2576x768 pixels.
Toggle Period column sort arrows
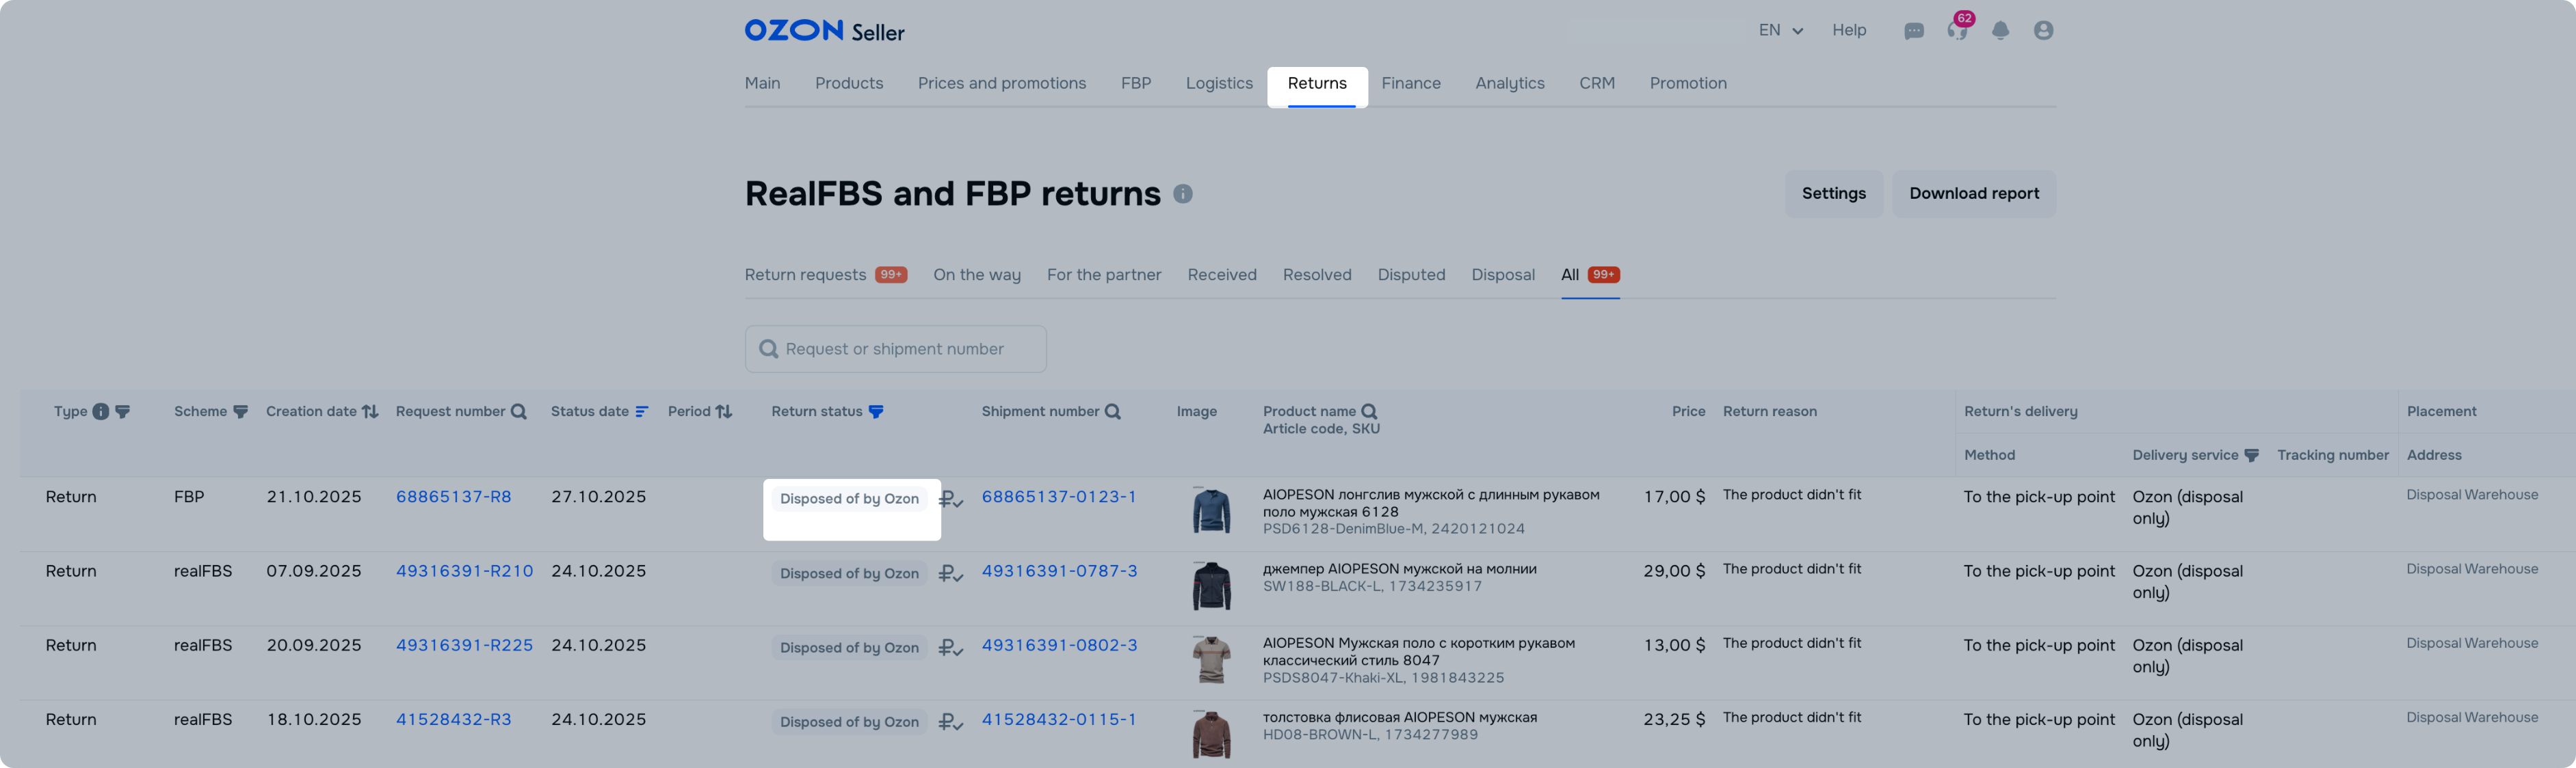[x=724, y=411]
